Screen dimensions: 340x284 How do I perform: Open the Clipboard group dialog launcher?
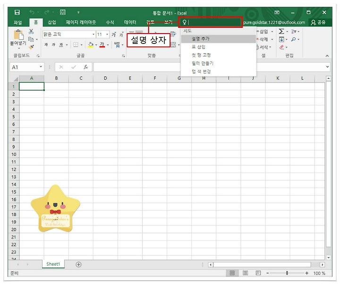38,56
